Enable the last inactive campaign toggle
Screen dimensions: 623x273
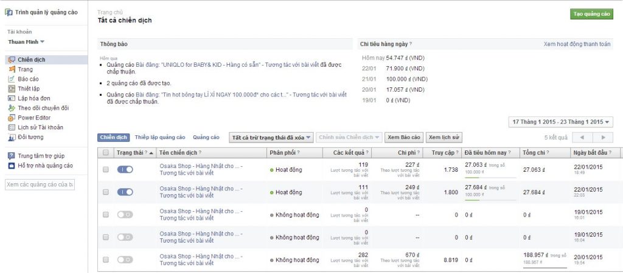[125, 260]
